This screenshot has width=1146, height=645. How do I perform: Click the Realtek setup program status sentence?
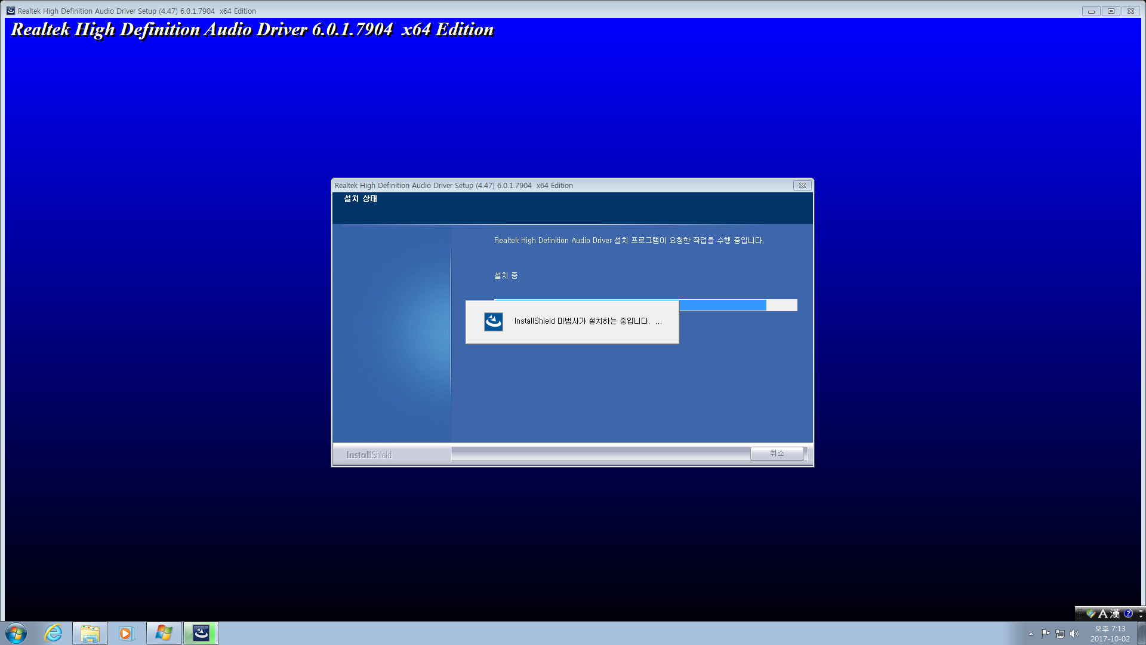[629, 240]
